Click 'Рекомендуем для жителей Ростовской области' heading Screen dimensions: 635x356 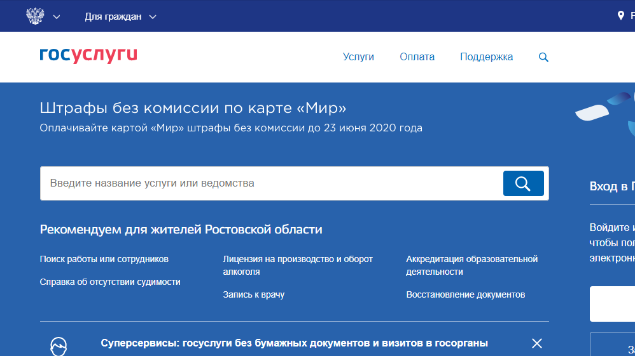point(181,230)
